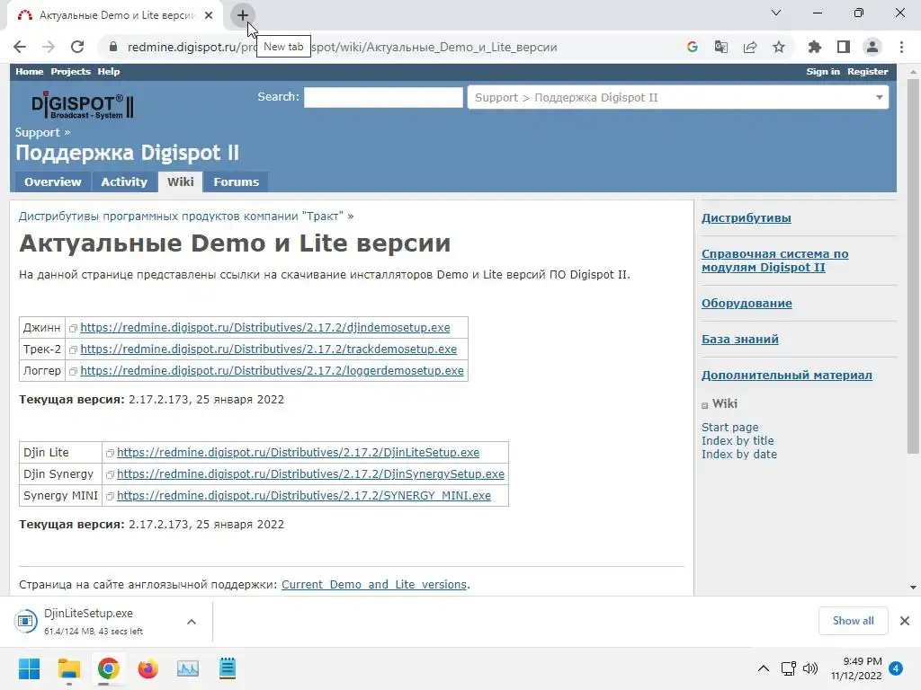The width and height of the screenshot is (921, 690).
Task: Open the notepad app on taskbar
Action: pos(228,668)
